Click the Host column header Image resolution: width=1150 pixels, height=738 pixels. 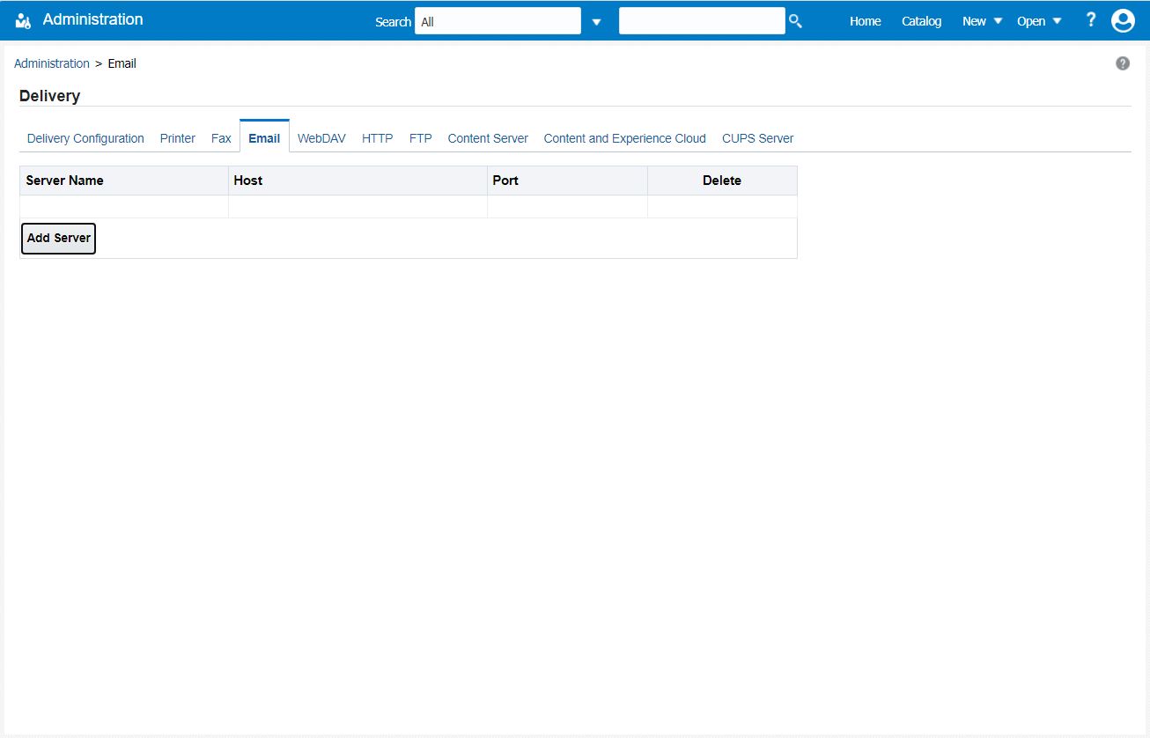[358, 181]
